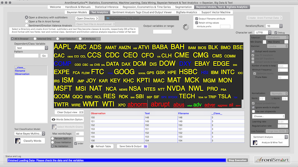Select 'Open a directory with subfolders' option
Viewport: 298px width, 167px height.
tap(27, 17)
